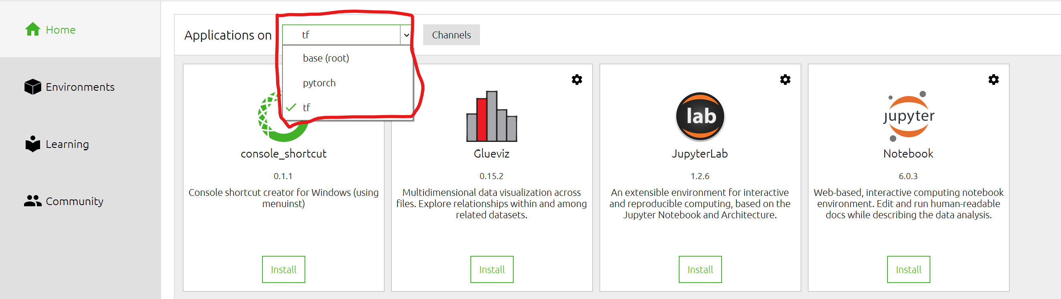Screen dimensions: 1061x299
Task: Click the console_shortcut title
Action: point(283,153)
